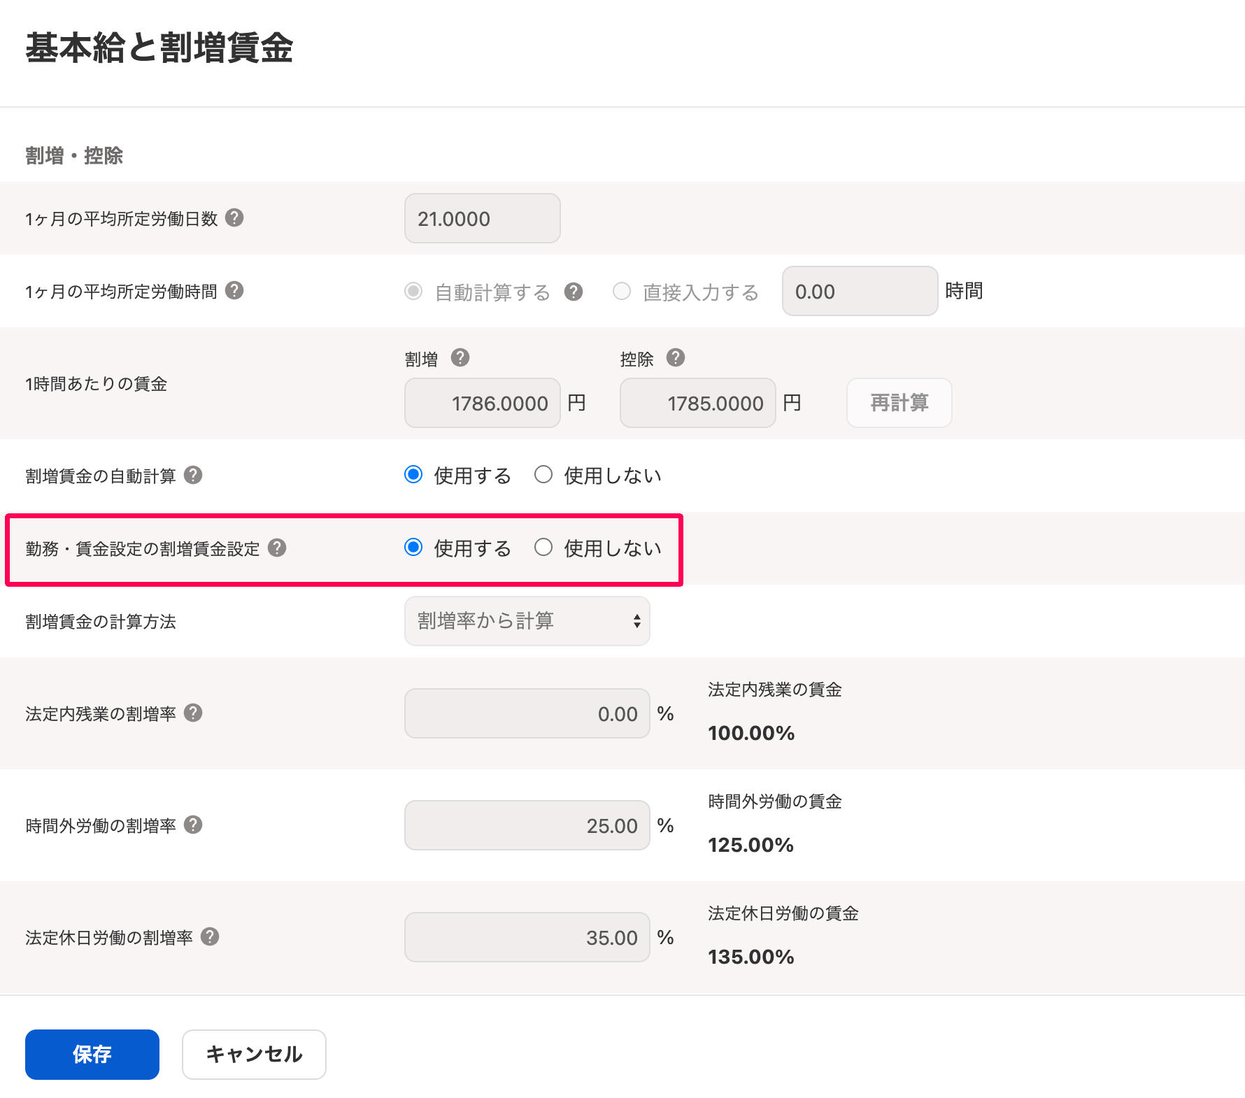Image resolution: width=1245 pixels, height=1098 pixels.
Task: Choose 使用しない for 勤務・賃金設定の割増賃金設定
Action: click(x=543, y=548)
